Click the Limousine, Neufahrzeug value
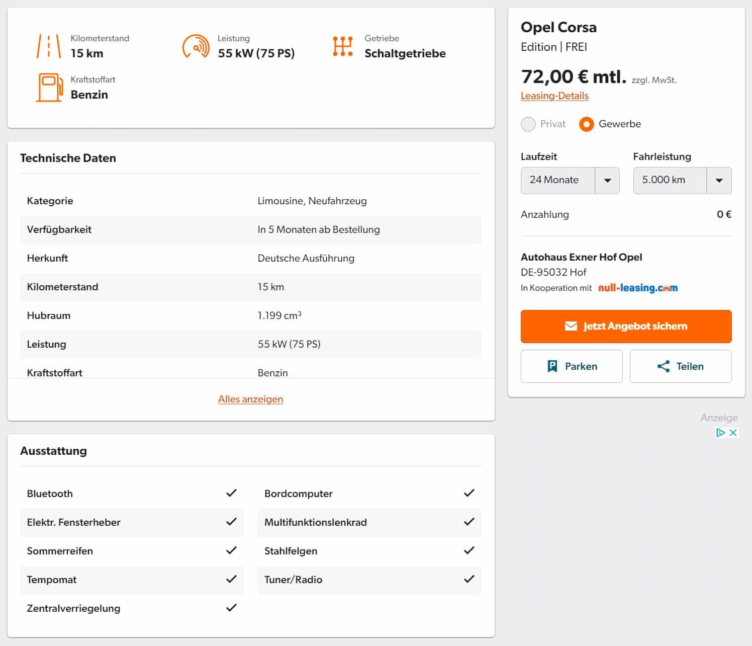The image size is (752, 646). click(312, 201)
